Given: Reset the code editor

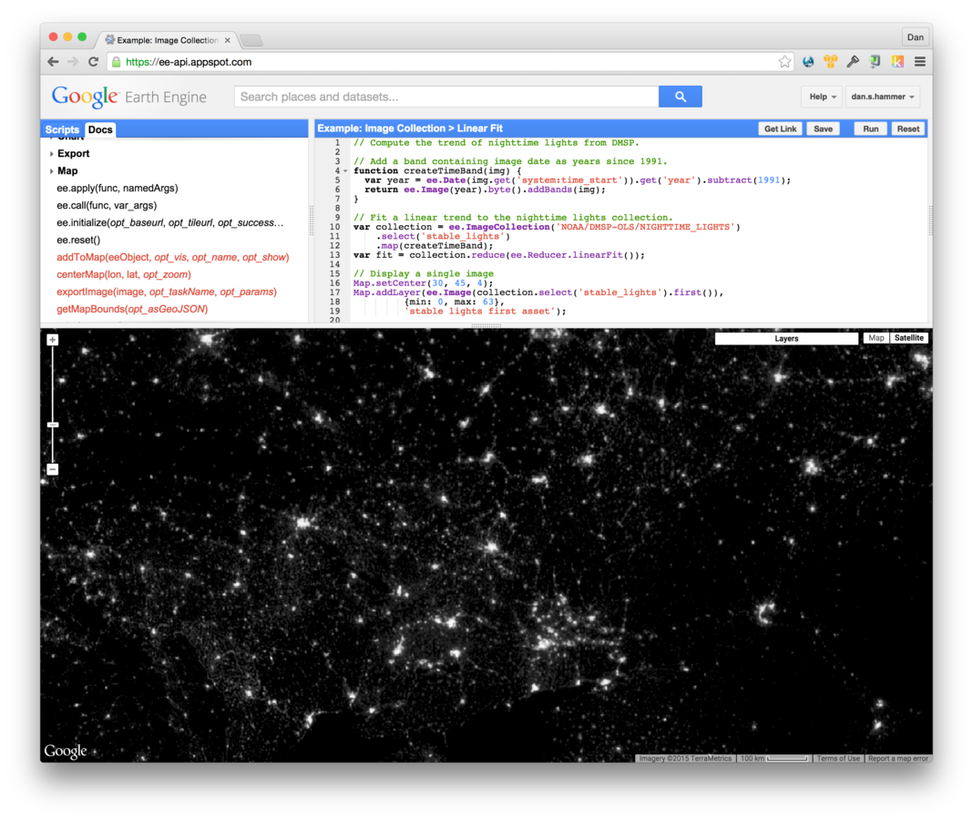Looking at the screenshot, I should tap(907, 129).
